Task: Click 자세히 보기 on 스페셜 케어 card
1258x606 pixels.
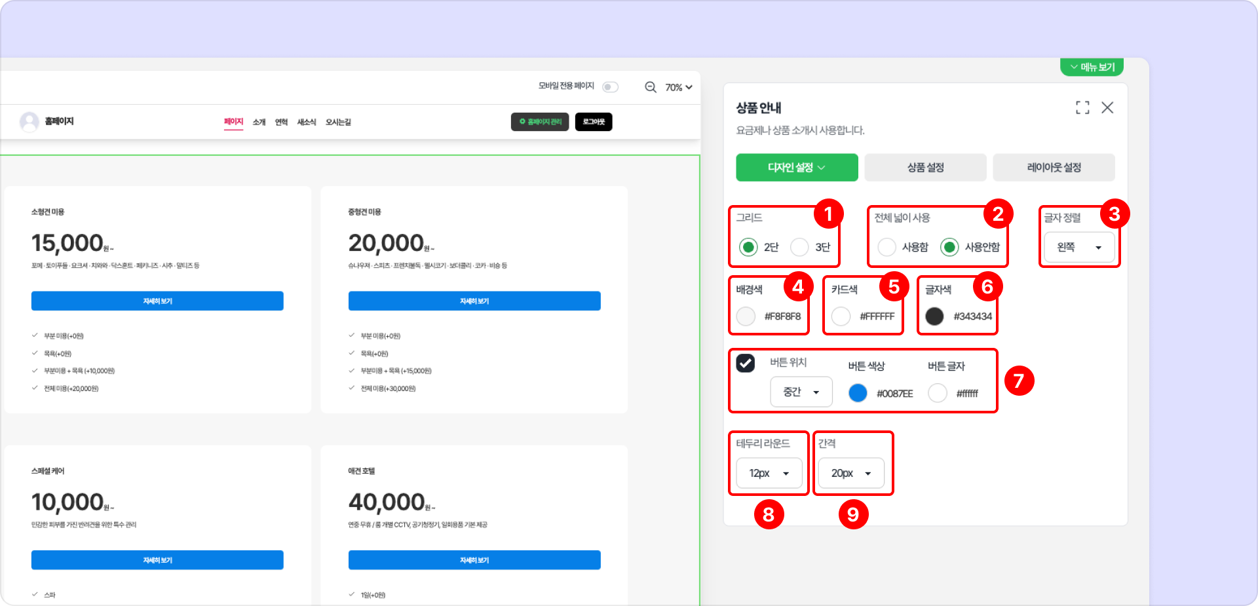Action: (x=157, y=560)
